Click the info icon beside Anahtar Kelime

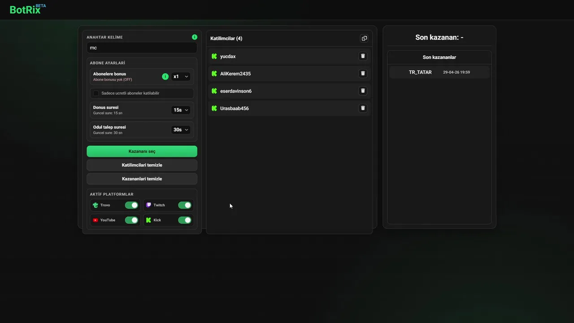(x=195, y=37)
